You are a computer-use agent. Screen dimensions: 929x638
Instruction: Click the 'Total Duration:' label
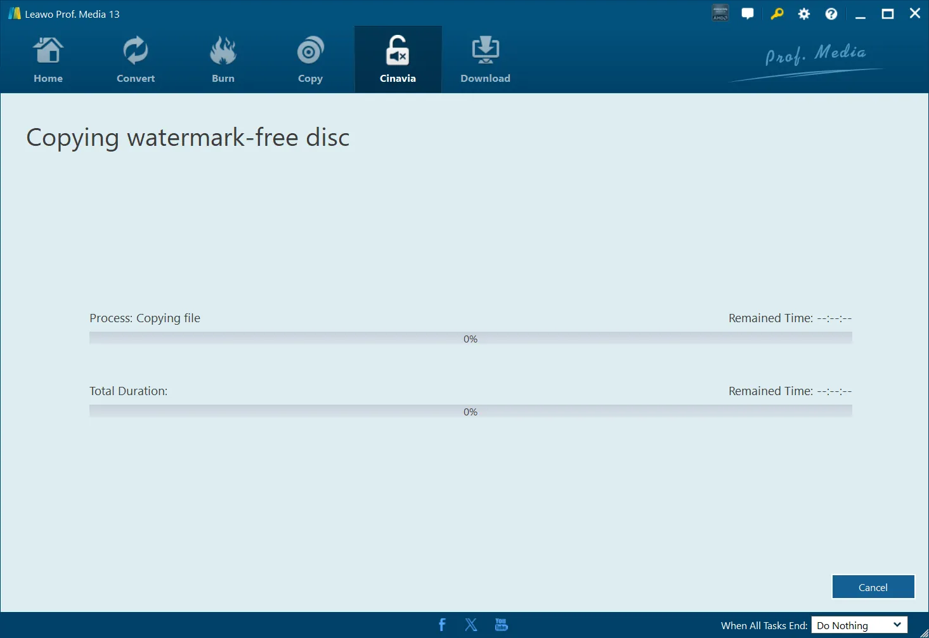point(129,391)
